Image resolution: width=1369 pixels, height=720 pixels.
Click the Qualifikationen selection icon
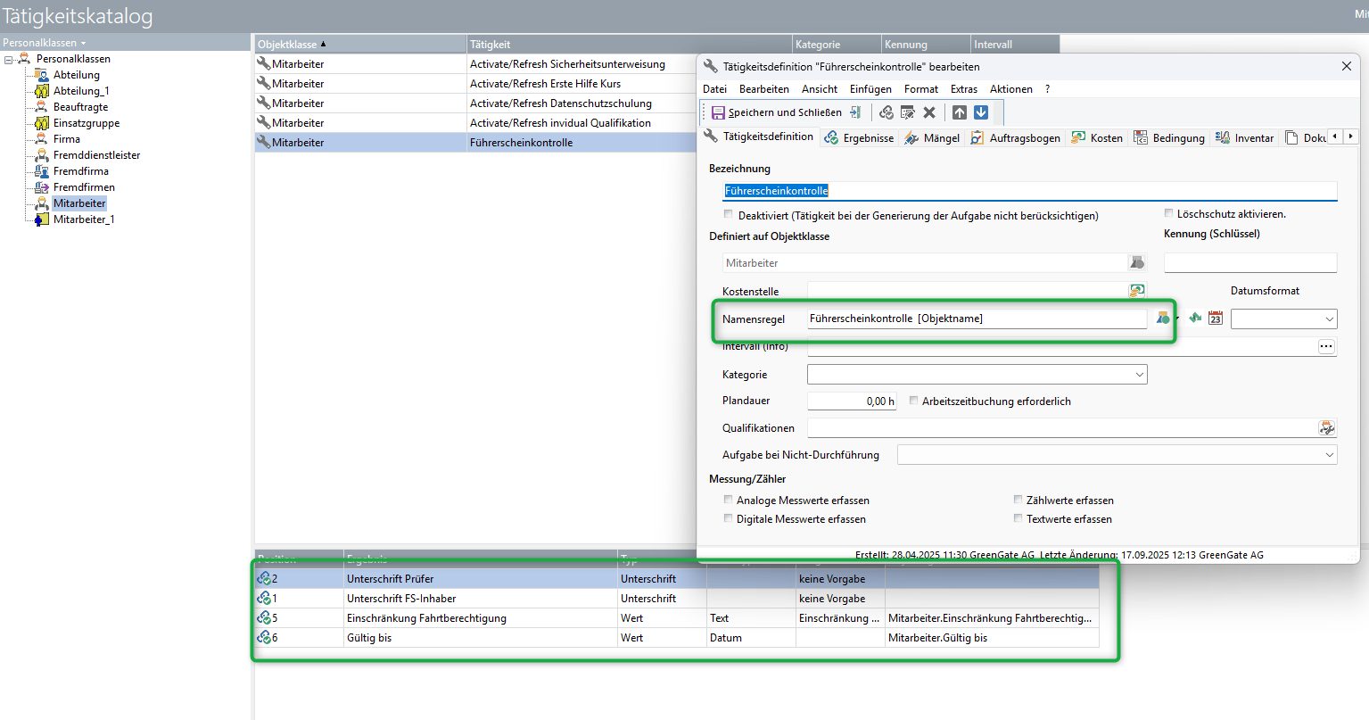pyautogui.click(x=1327, y=428)
